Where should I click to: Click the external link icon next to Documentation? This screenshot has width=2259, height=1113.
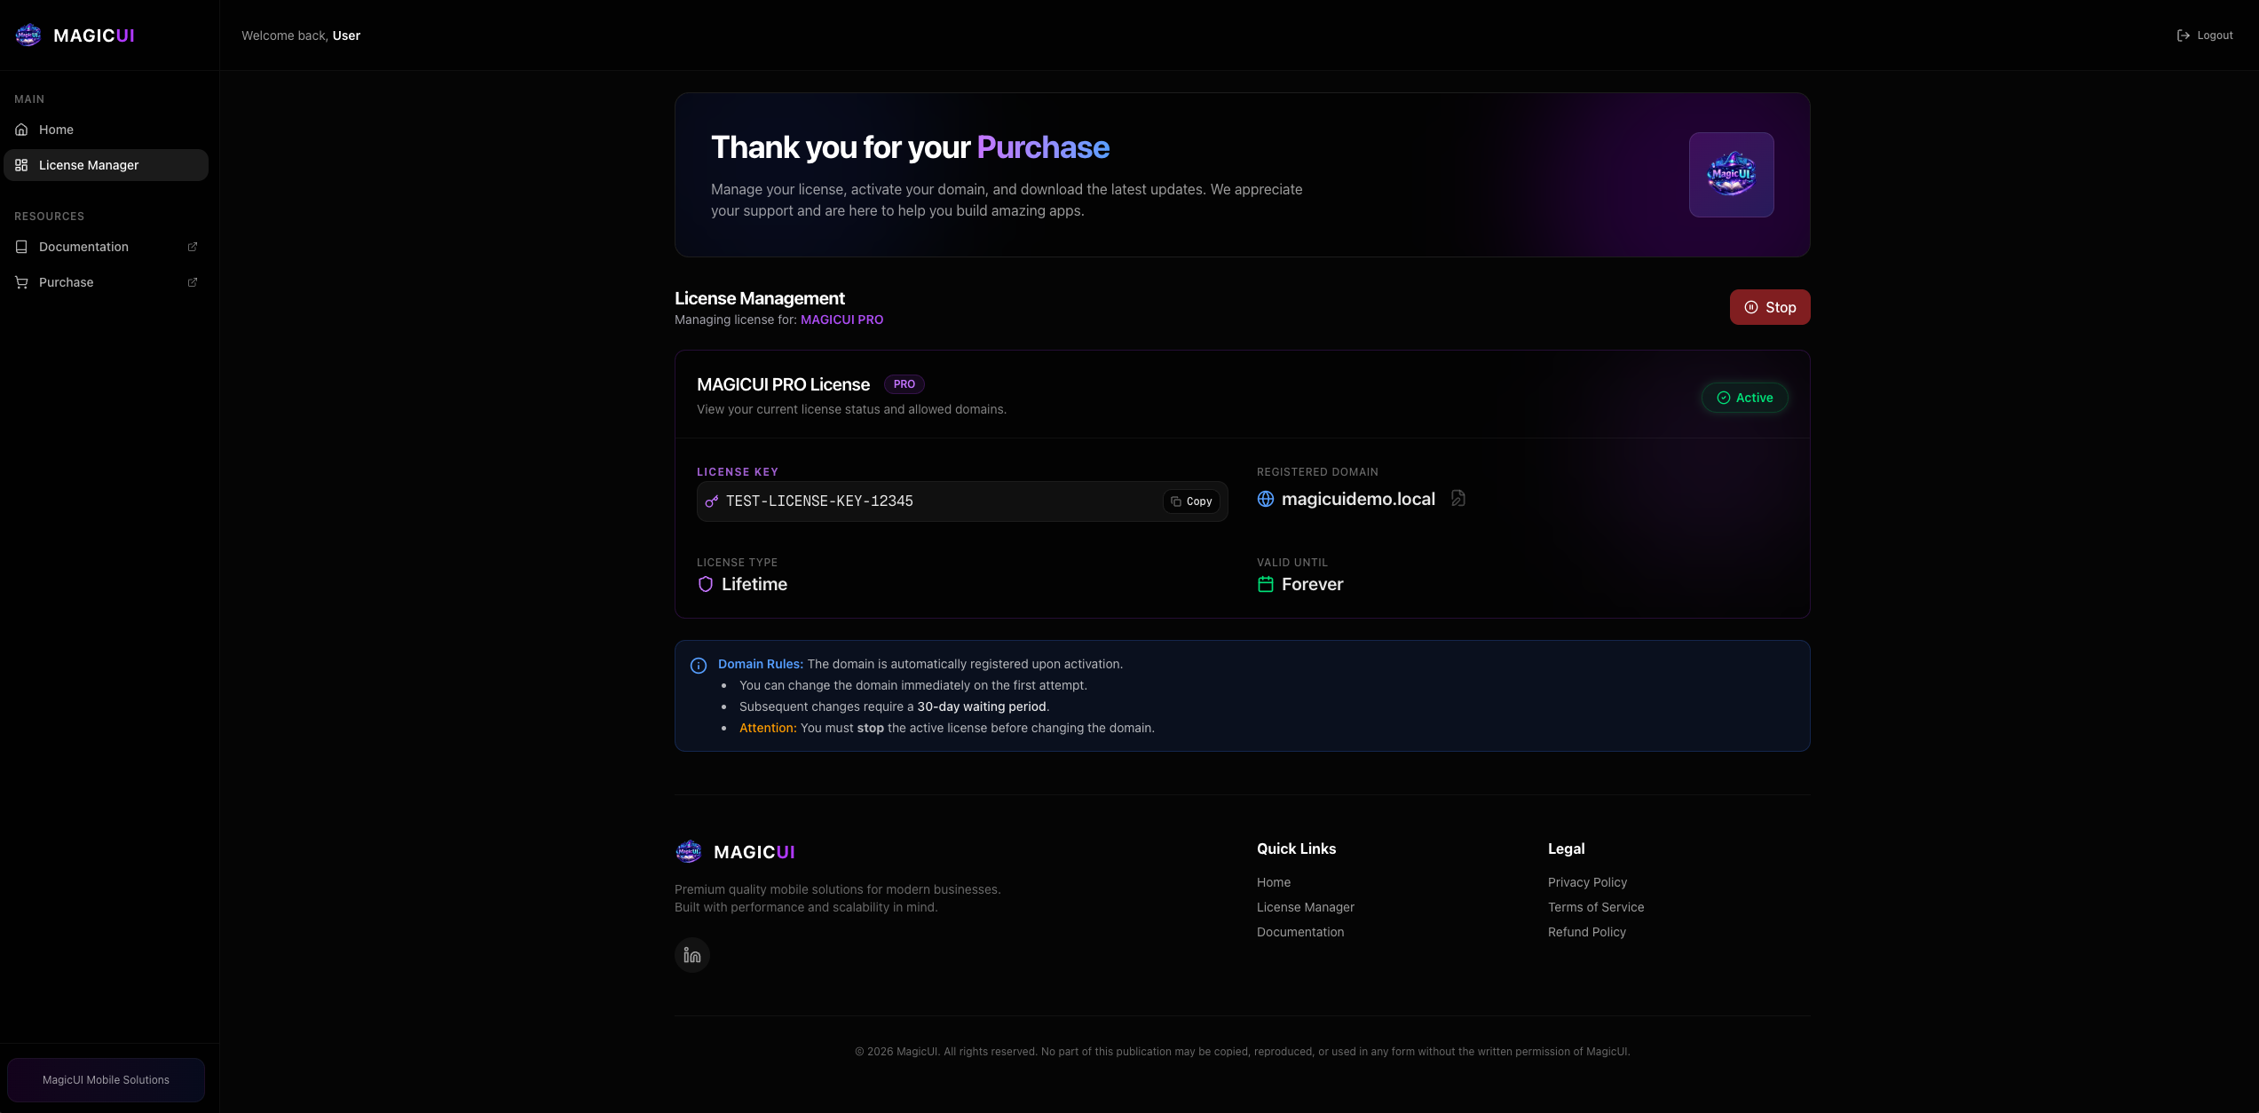click(x=193, y=247)
